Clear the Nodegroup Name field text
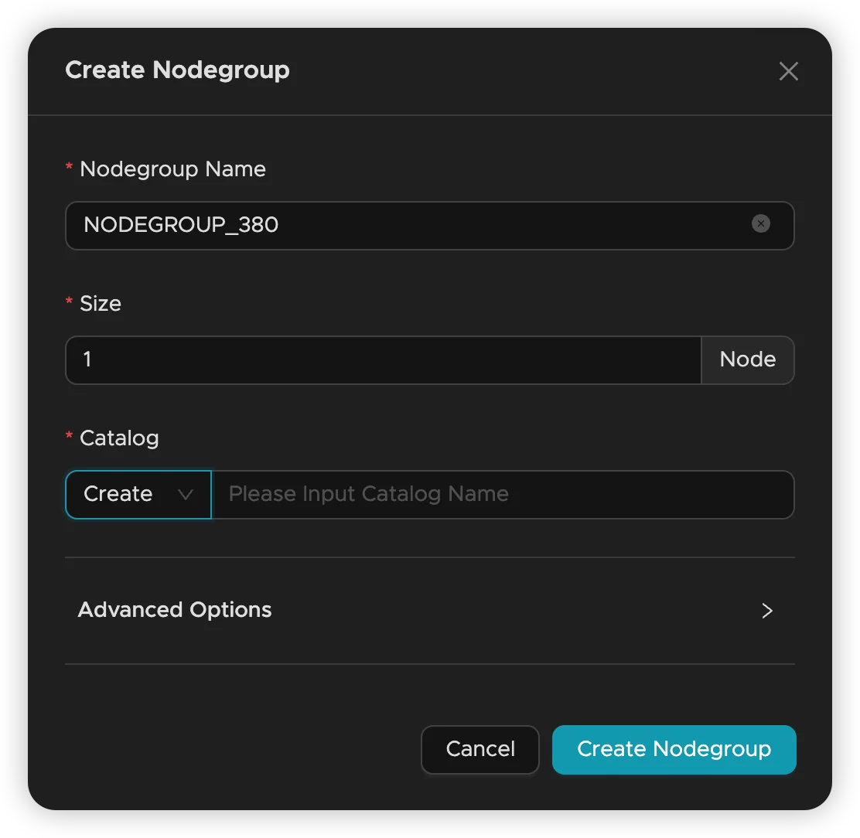This screenshot has height=838, width=860. point(761,224)
